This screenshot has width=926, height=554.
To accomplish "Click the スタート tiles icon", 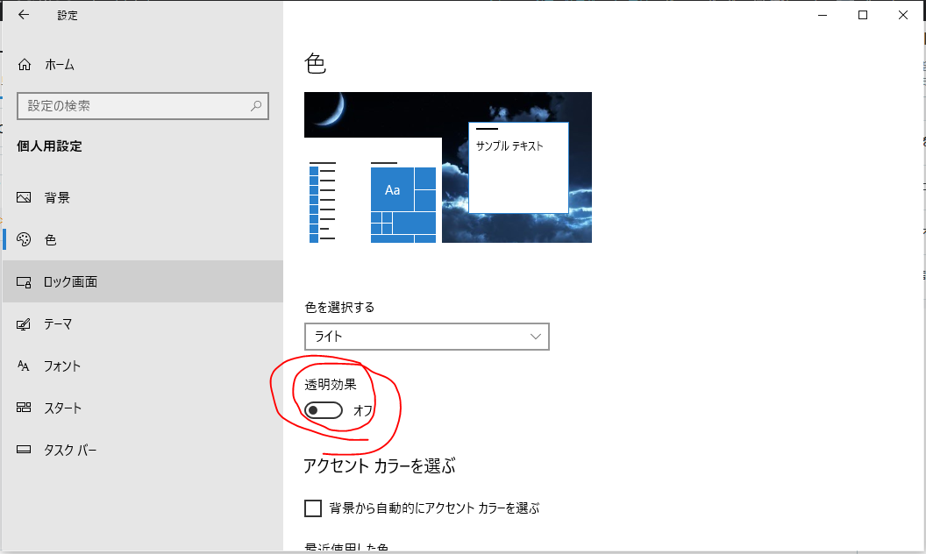I will point(24,408).
